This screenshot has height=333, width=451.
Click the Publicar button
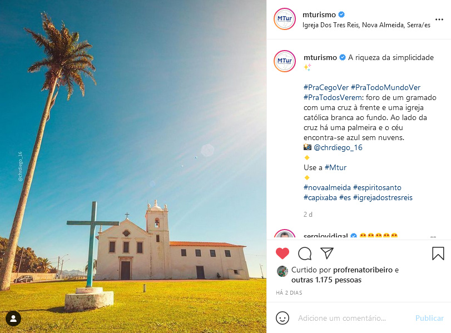click(x=429, y=318)
